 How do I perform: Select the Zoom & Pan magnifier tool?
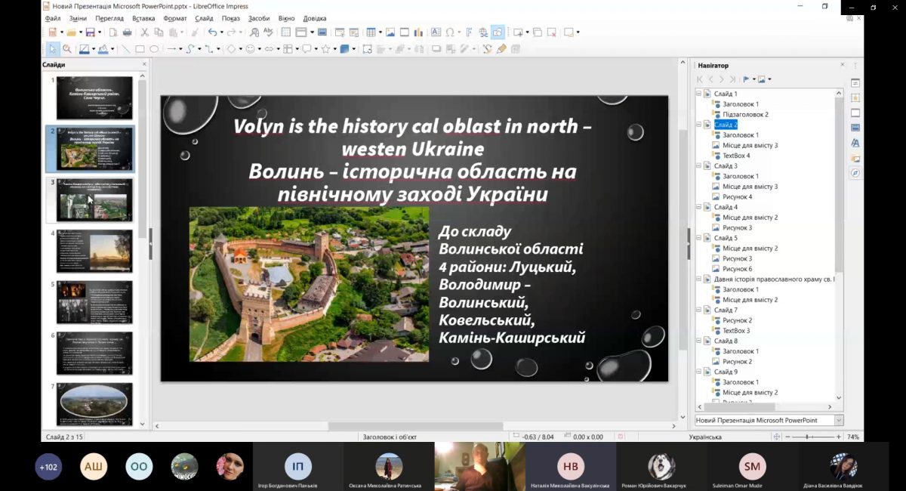click(x=67, y=49)
